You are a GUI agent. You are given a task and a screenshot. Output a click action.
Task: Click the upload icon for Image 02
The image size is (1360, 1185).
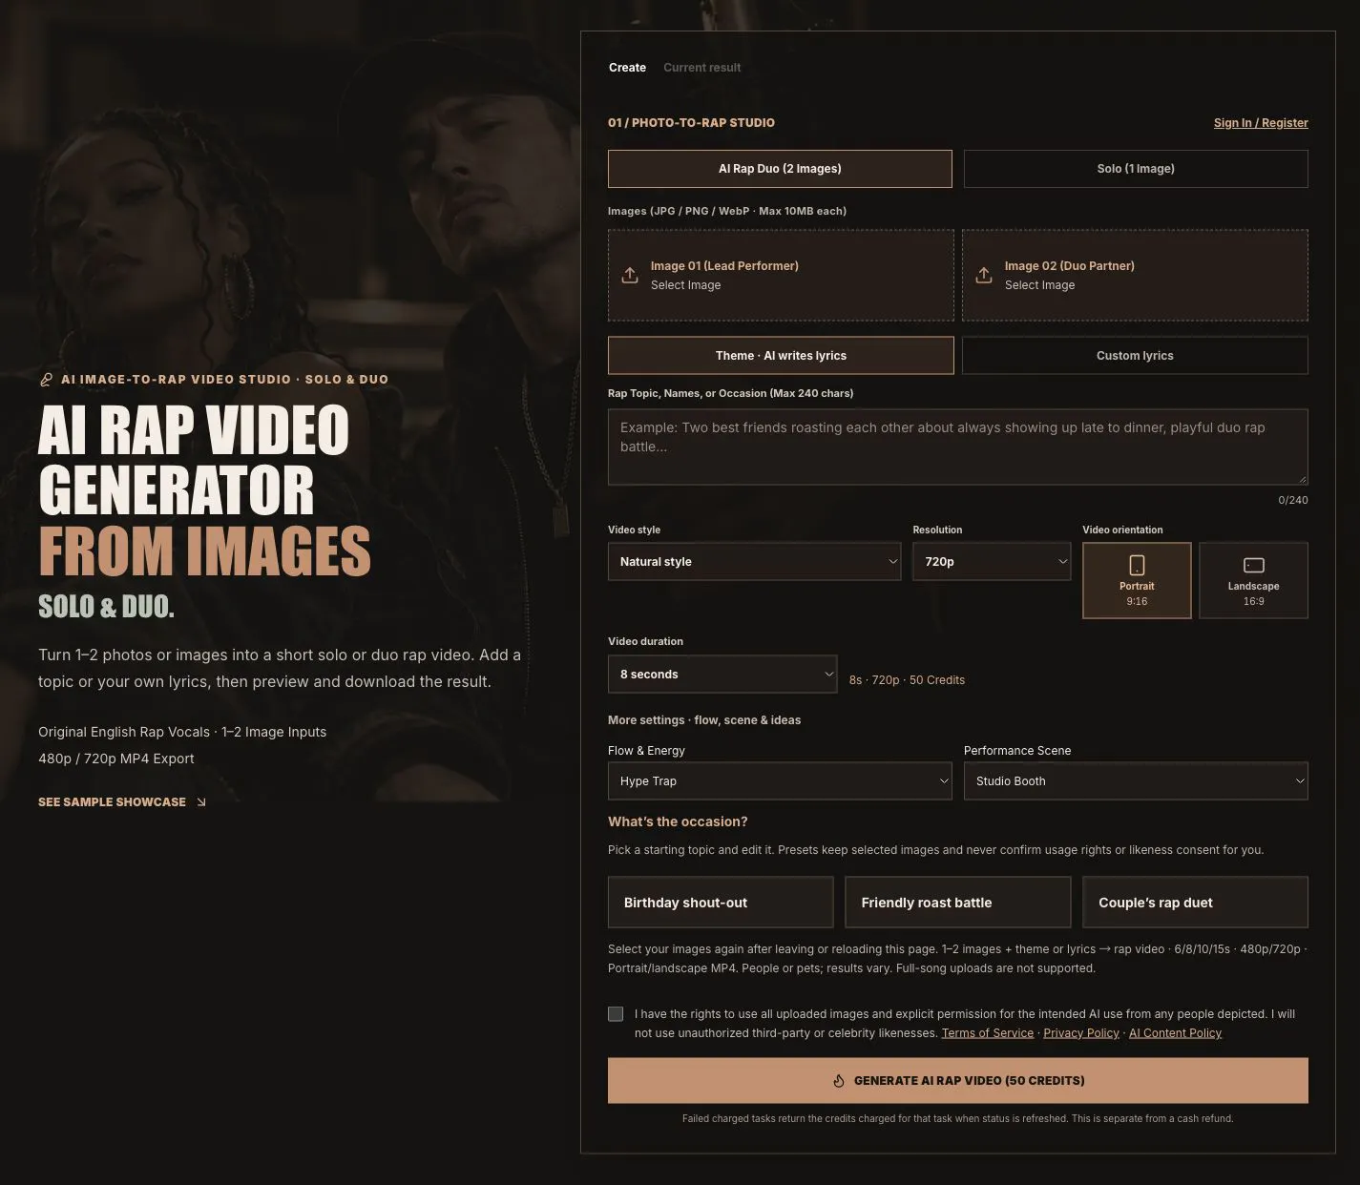984,275
